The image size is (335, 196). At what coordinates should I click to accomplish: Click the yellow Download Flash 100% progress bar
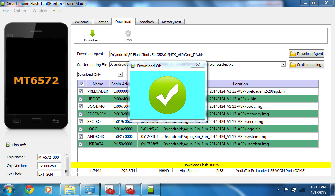point(201,165)
